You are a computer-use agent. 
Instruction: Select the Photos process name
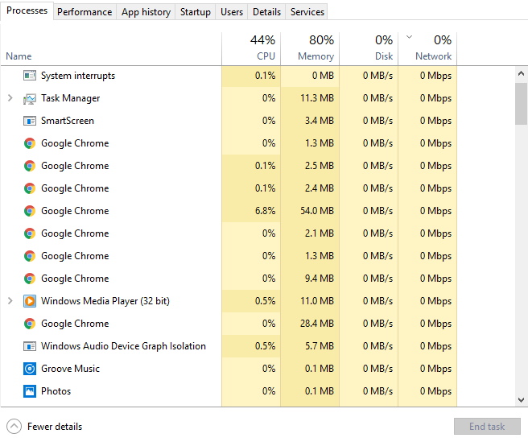click(x=56, y=391)
